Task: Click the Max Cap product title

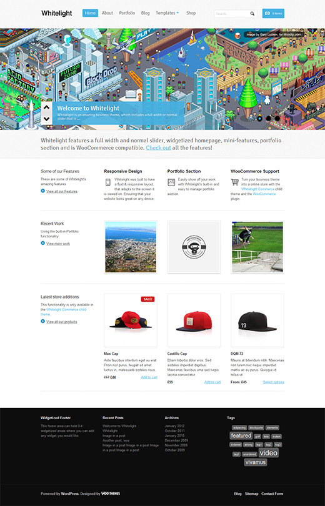Action: (111, 354)
